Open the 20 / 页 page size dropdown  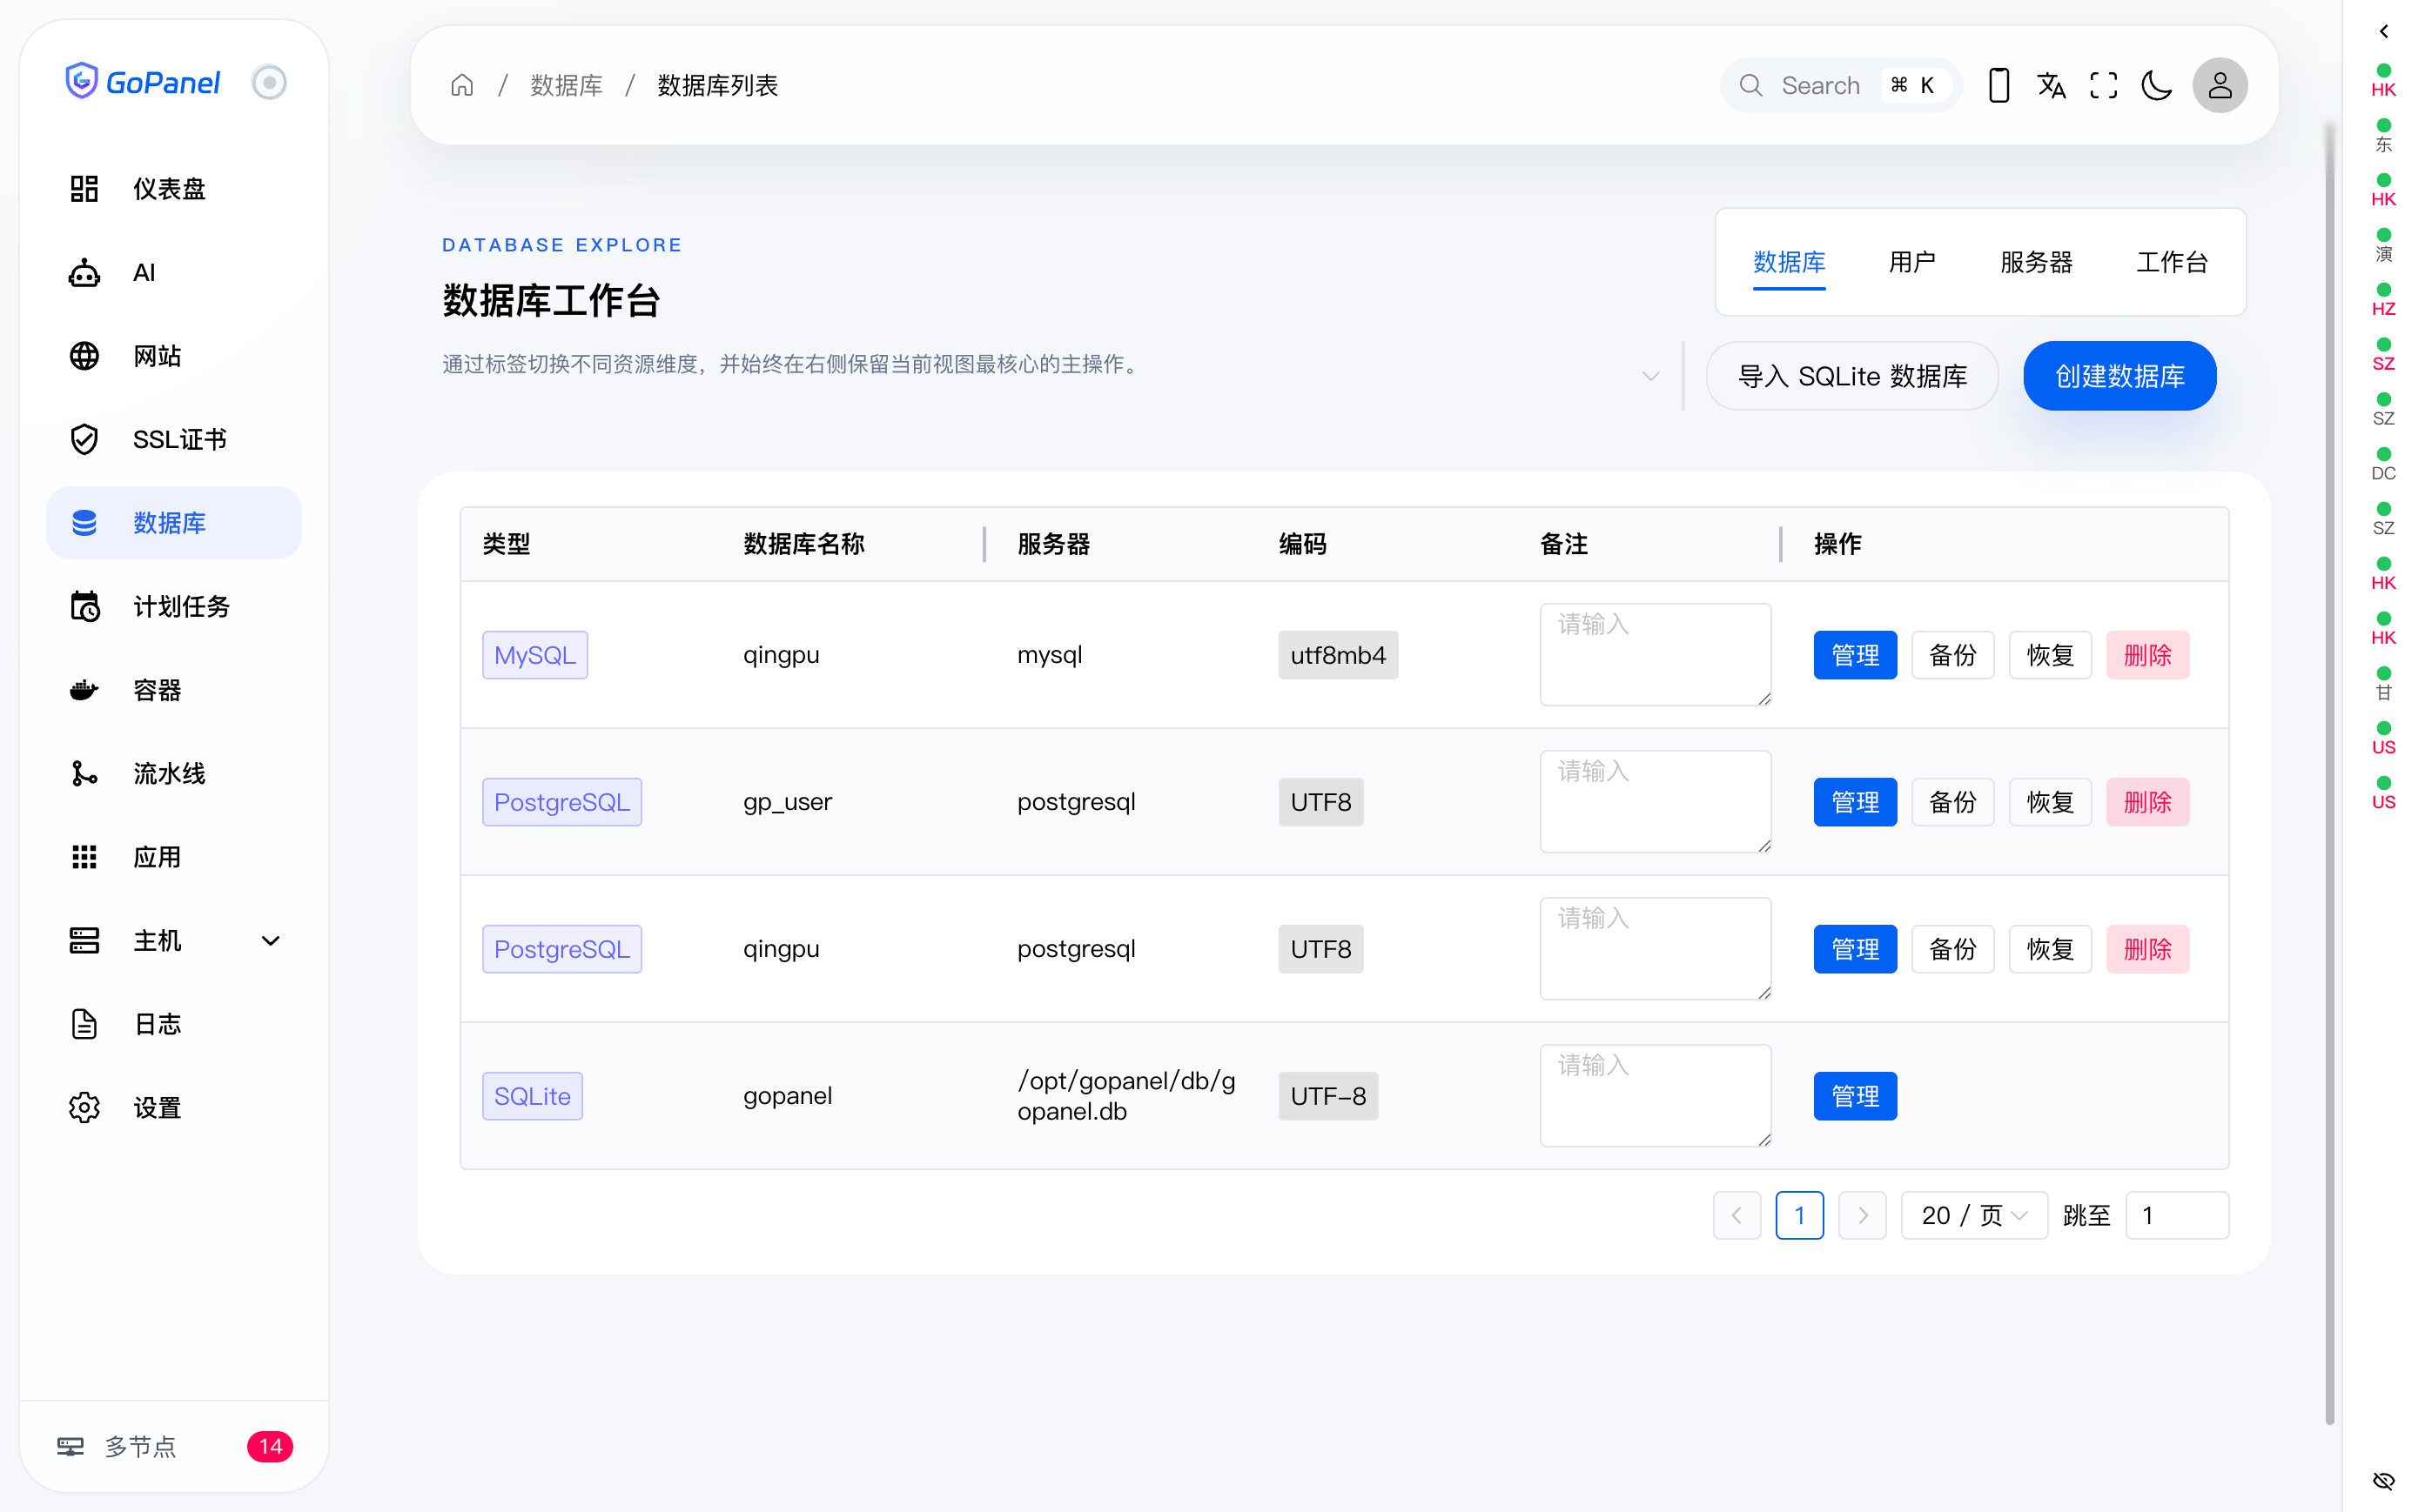pyautogui.click(x=1974, y=1215)
